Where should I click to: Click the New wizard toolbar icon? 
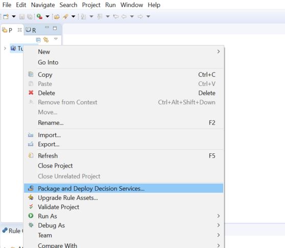(x=6, y=16)
